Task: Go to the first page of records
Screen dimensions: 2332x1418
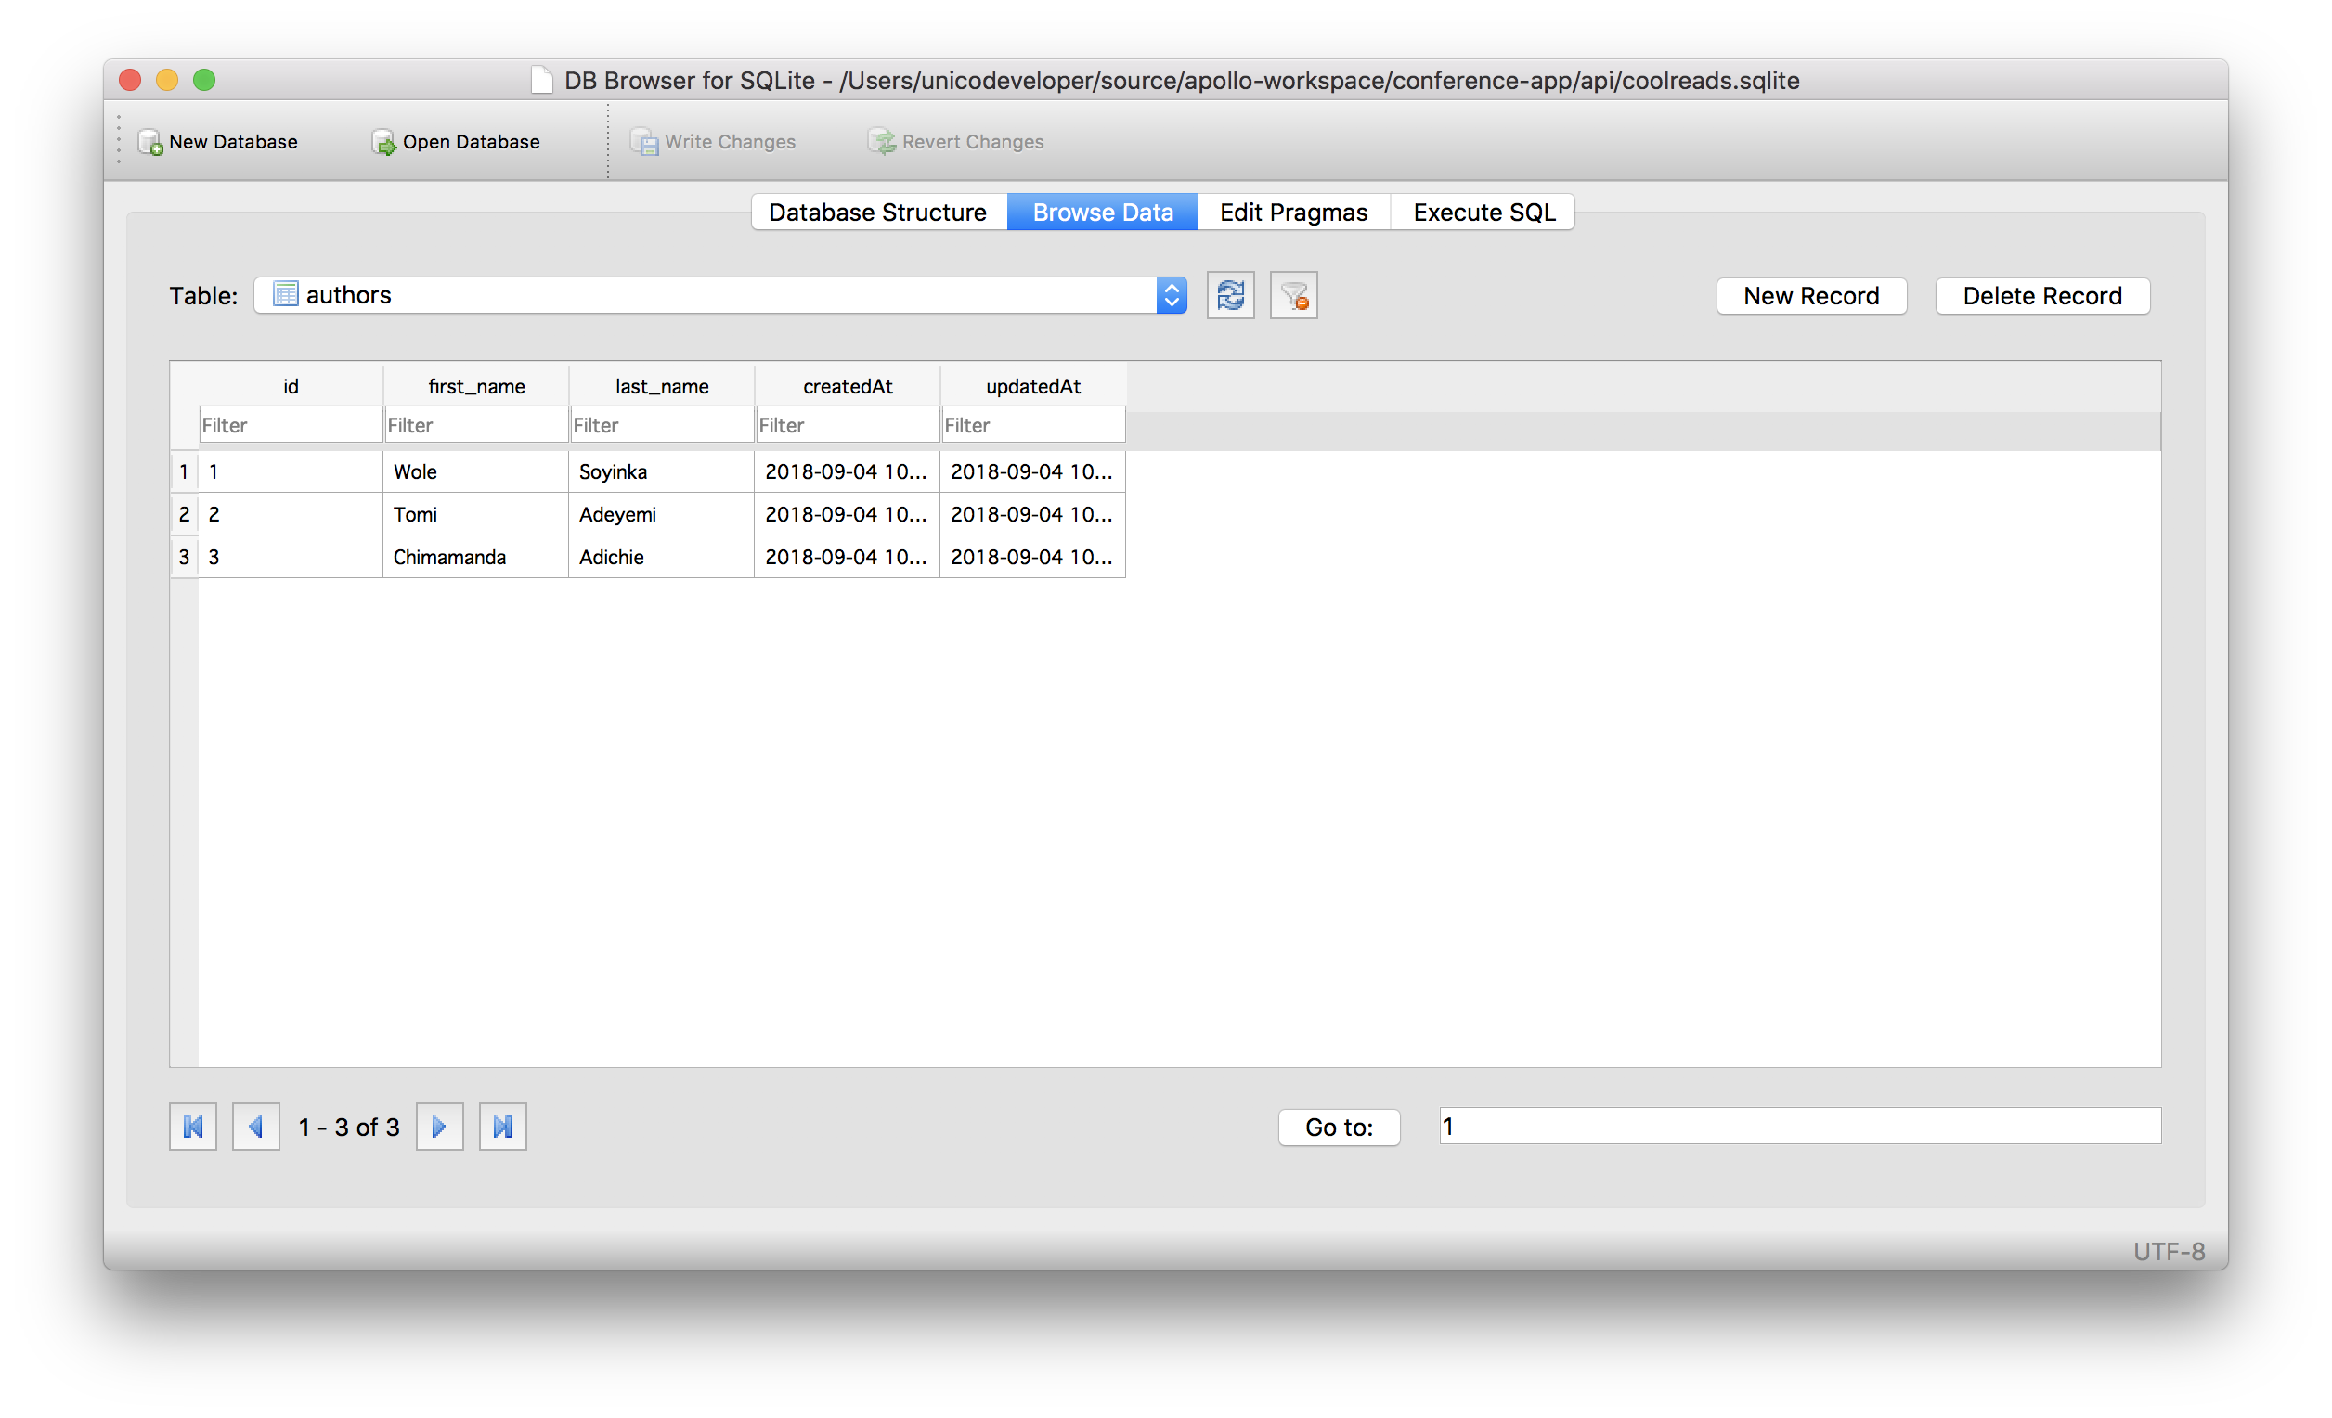Action: click(193, 1127)
